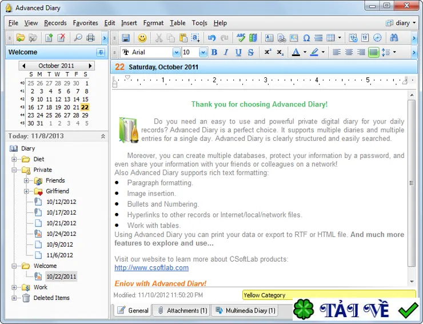Insert a smiley emoticon

click(142, 38)
